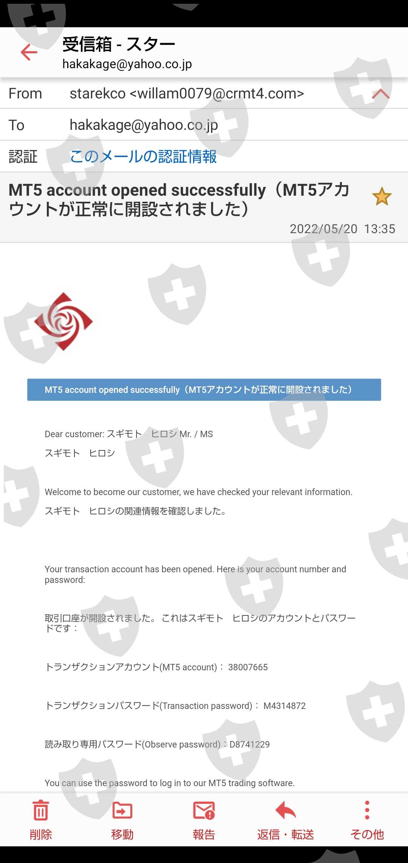Select observe password D8741229
The width and height of the screenshot is (408, 863).
[250, 745]
